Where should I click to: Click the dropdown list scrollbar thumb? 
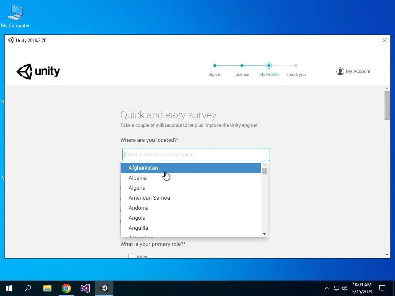click(x=264, y=171)
